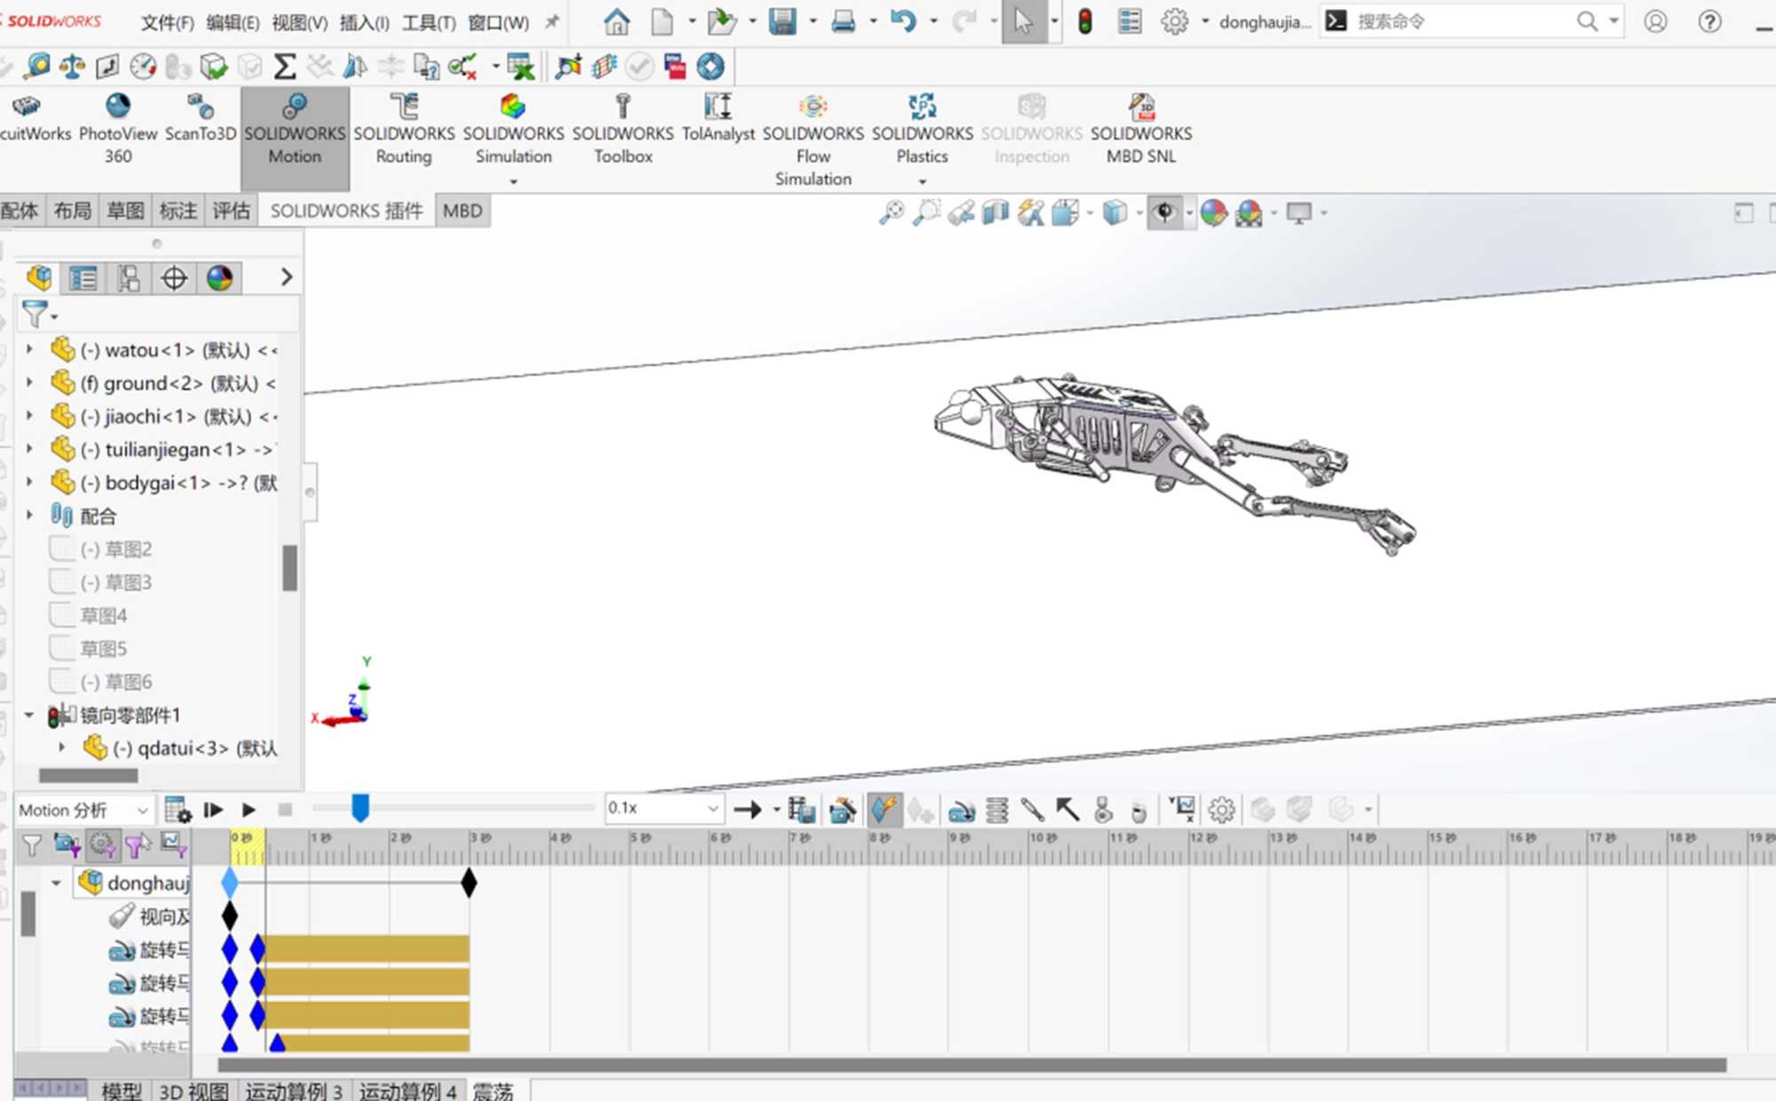Click the Save toolbar icon
This screenshot has width=1776, height=1101.
782,21
